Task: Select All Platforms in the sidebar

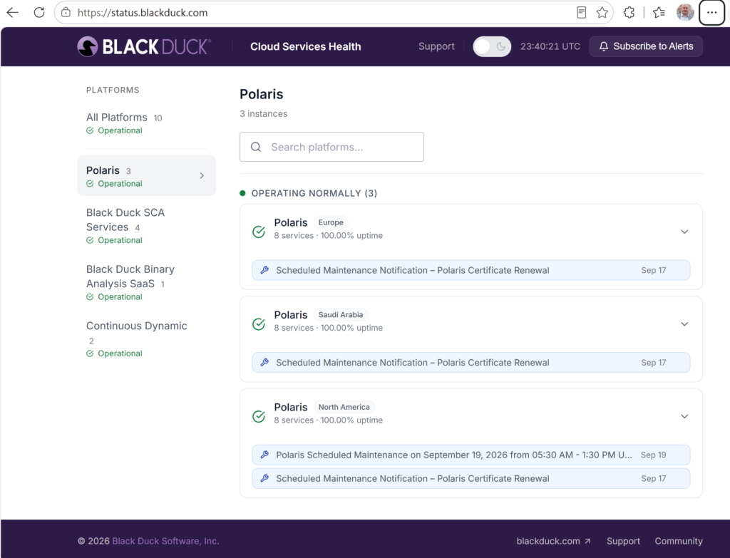Action: 146,123
